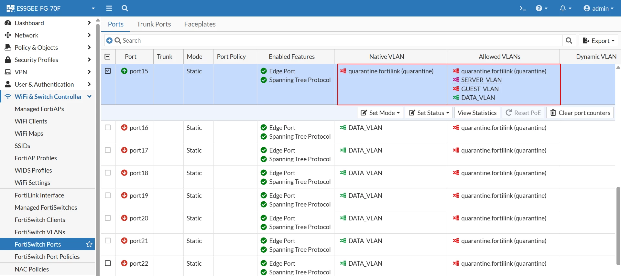
Task: Uncheck the port15 row checkbox
Action: coord(108,71)
